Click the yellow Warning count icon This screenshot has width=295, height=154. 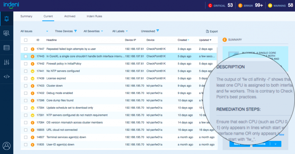pyautogui.click(x=270, y=6)
